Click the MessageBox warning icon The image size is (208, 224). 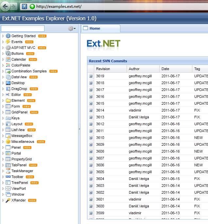click(x=8, y=136)
